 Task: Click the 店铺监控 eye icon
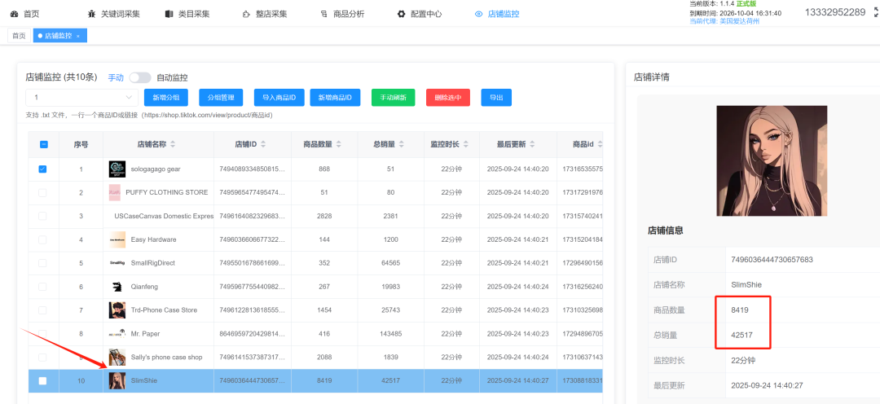tap(478, 14)
